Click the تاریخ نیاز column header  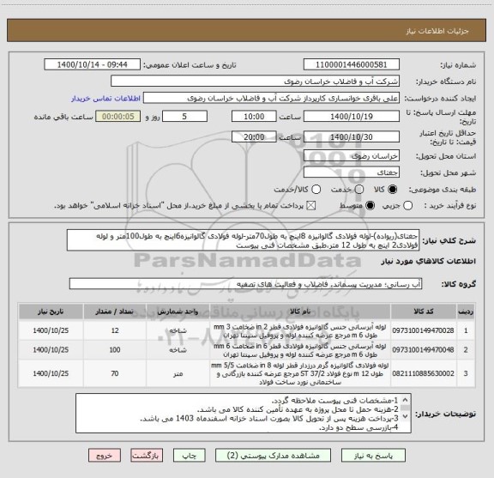(51, 312)
